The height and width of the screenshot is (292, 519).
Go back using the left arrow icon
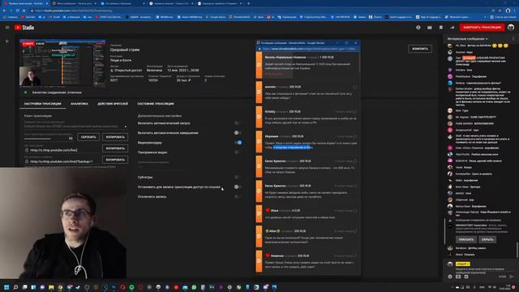pyautogui.click(x=7, y=41)
